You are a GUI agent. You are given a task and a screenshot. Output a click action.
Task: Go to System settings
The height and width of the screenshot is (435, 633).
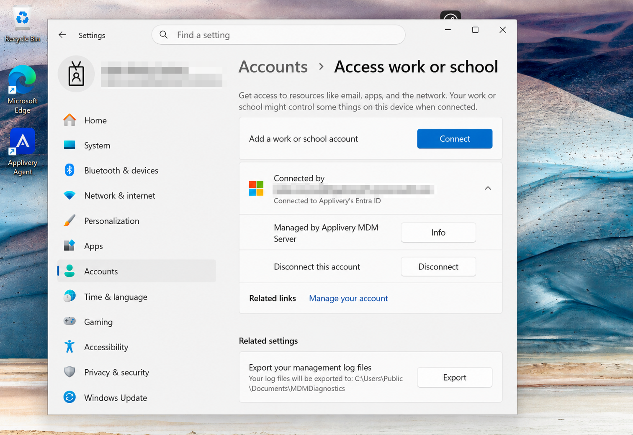pyautogui.click(x=136, y=146)
